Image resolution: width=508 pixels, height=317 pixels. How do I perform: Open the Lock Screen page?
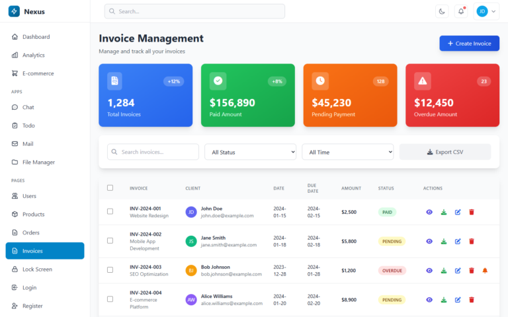45,269
